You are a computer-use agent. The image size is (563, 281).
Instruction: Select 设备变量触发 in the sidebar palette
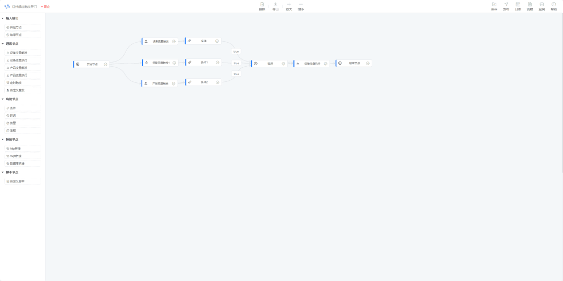click(x=22, y=53)
